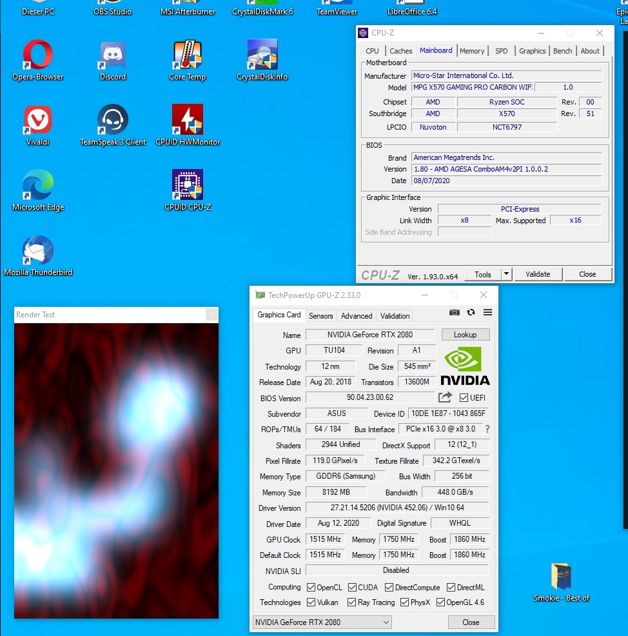Click the GPU name field NVIDIA GeForce RTX 2080
This screenshot has width=628, height=636.
[x=369, y=335]
